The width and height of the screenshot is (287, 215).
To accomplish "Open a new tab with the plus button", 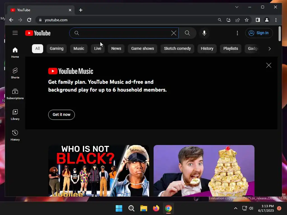I will (x=81, y=10).
